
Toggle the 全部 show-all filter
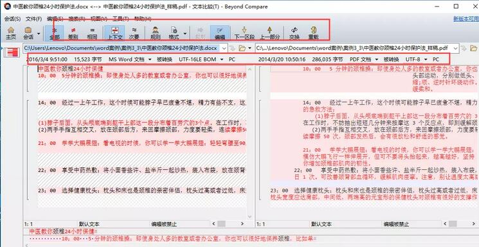(55, 33)
